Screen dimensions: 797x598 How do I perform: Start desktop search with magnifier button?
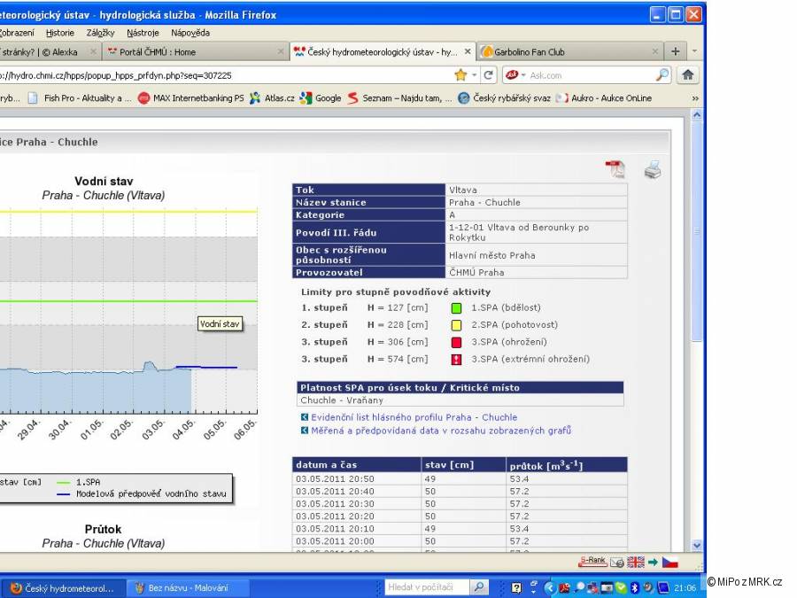pyautogui.click(x=478, y=587)
